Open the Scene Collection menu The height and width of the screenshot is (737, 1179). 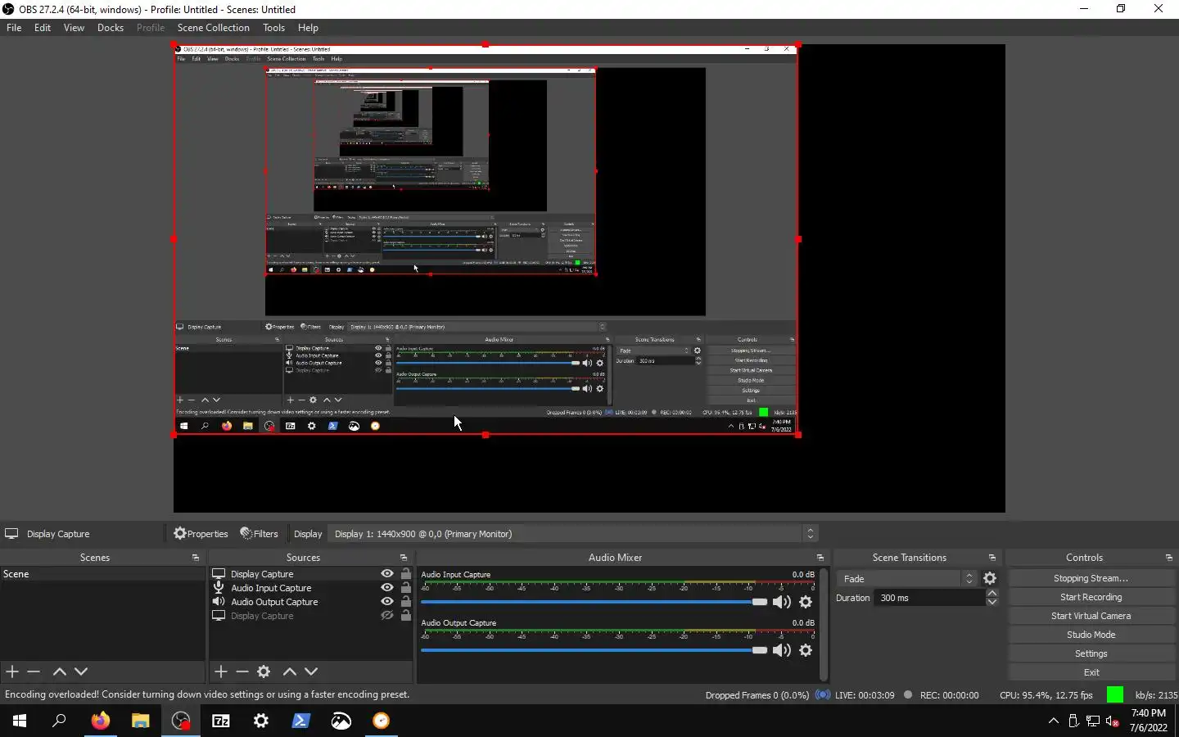(213, 28)
